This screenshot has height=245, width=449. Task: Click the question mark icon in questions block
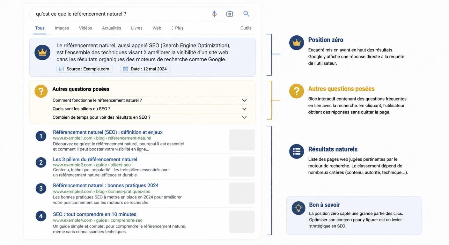coord(41,91)
